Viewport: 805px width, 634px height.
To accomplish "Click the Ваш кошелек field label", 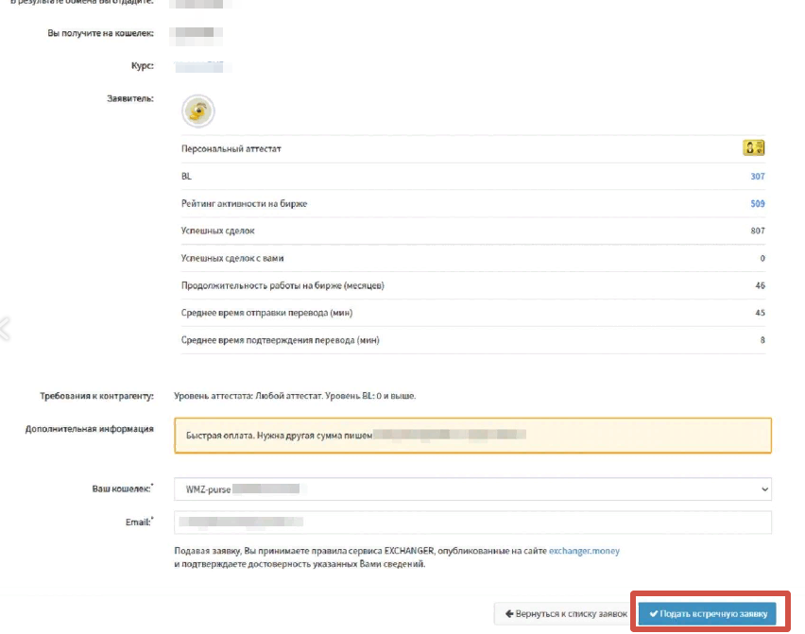I will point(123,488).
